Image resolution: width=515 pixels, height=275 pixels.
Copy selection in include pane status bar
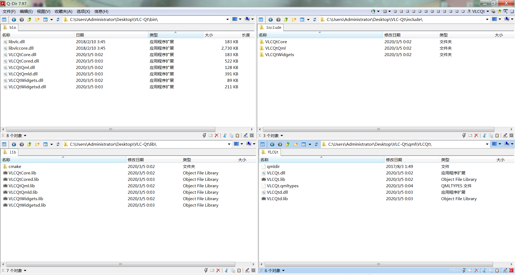point(491,136)
